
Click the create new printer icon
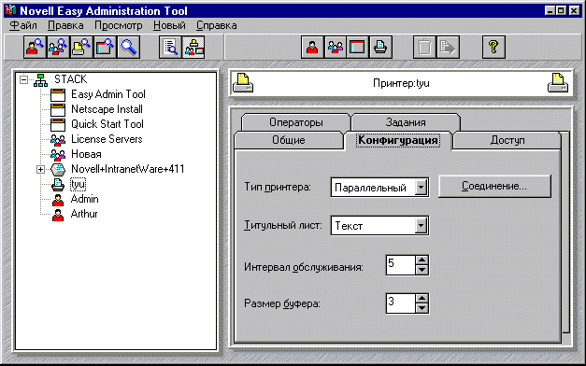pos(380,47)
